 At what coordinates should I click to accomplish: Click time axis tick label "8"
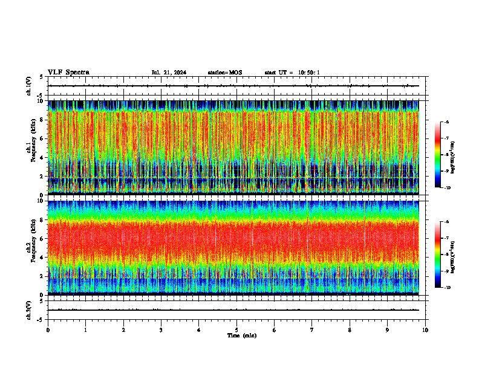[350, 330]
